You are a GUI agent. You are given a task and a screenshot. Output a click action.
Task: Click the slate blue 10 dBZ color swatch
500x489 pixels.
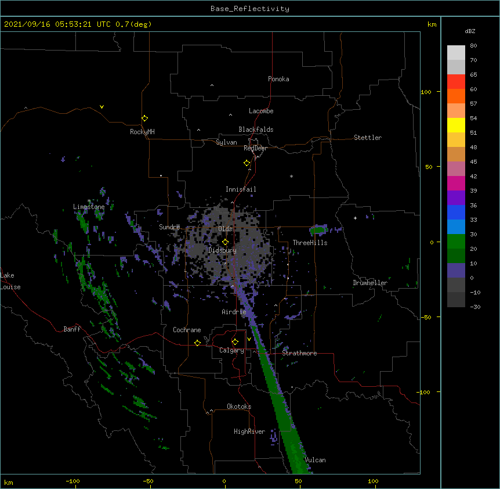tap(456, 271)
